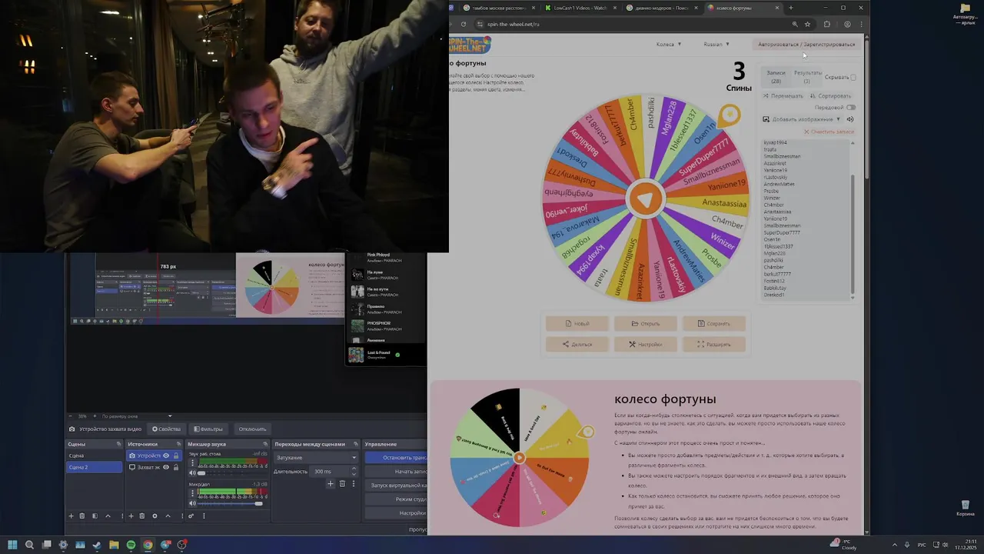The height and width of the screenshot is (554, 984).
Task: Open Звук раб. стола three-dot options
Action: click(x=192, y=464)
